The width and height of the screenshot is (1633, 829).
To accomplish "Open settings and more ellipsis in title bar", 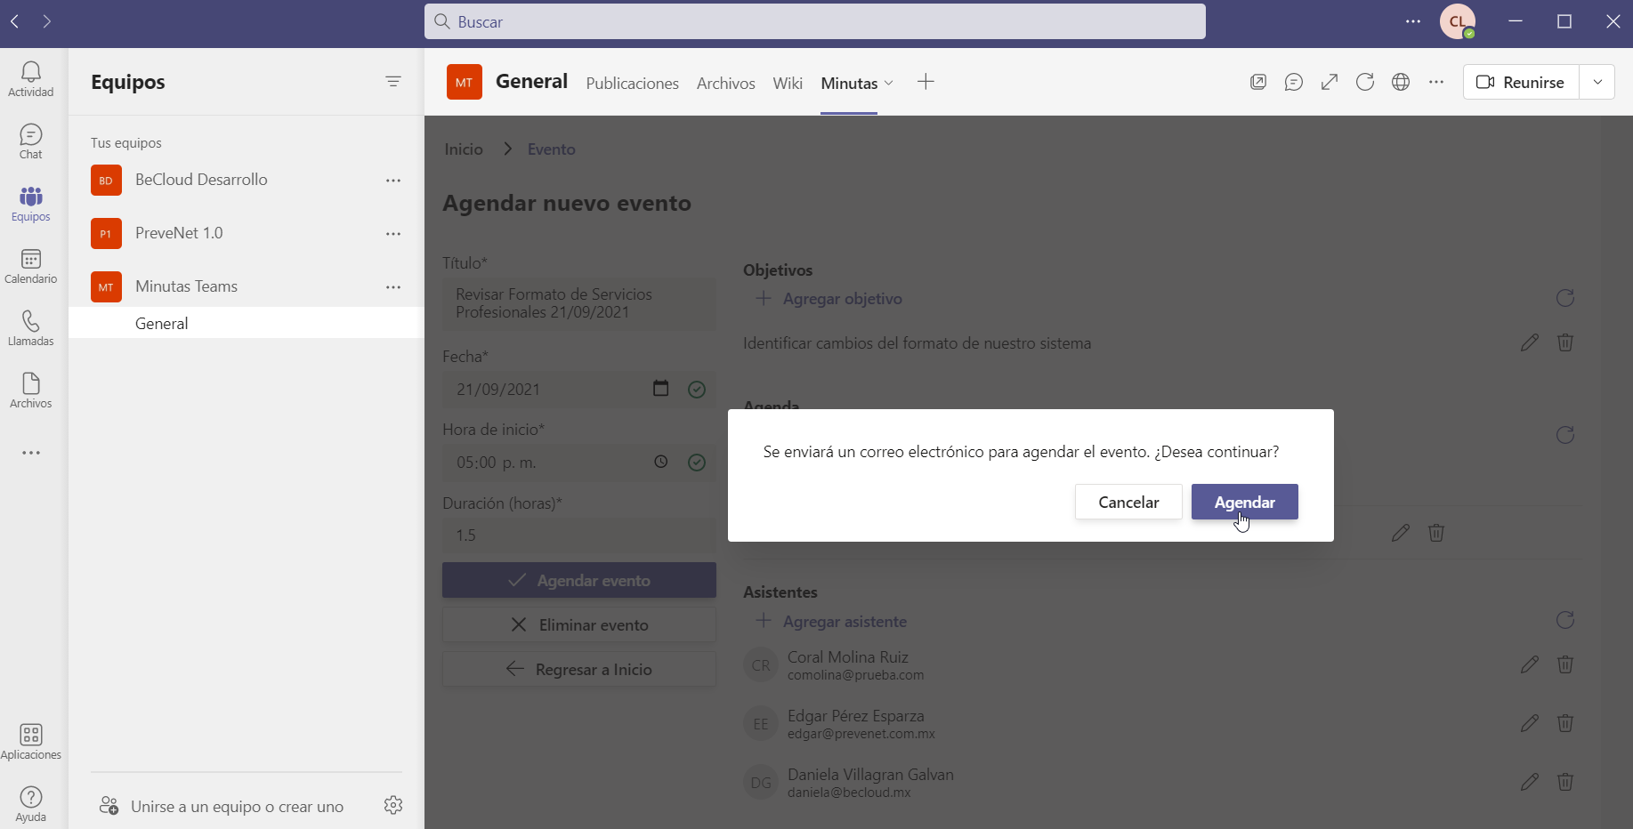I will click(1413, 21).
